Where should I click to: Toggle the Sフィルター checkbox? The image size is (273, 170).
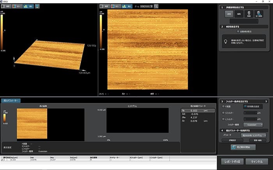click(x=223, y=113)
